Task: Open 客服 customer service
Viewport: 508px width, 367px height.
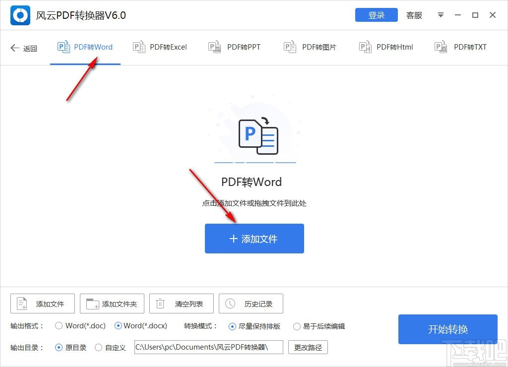Action: [414, 15]
